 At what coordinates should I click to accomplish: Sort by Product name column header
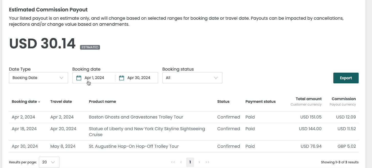tap(103, 102)
